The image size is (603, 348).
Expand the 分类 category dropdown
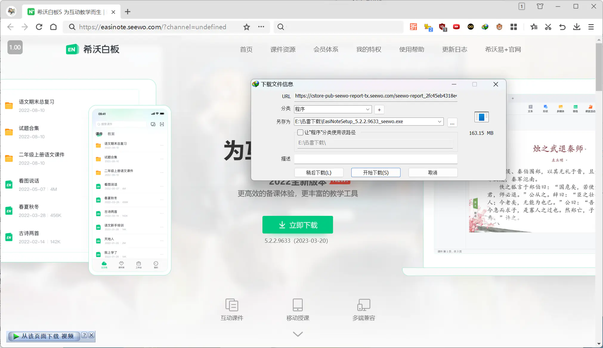(x=368, y=109)
